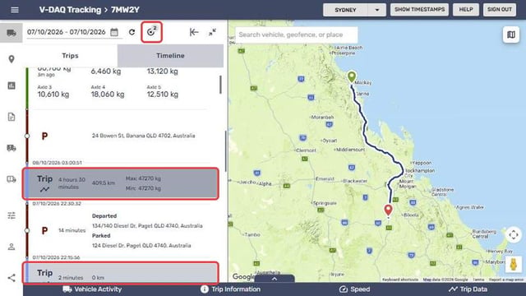Open the Trip Data bottom tab
526x296 pixels.
(x=468, y=289)
